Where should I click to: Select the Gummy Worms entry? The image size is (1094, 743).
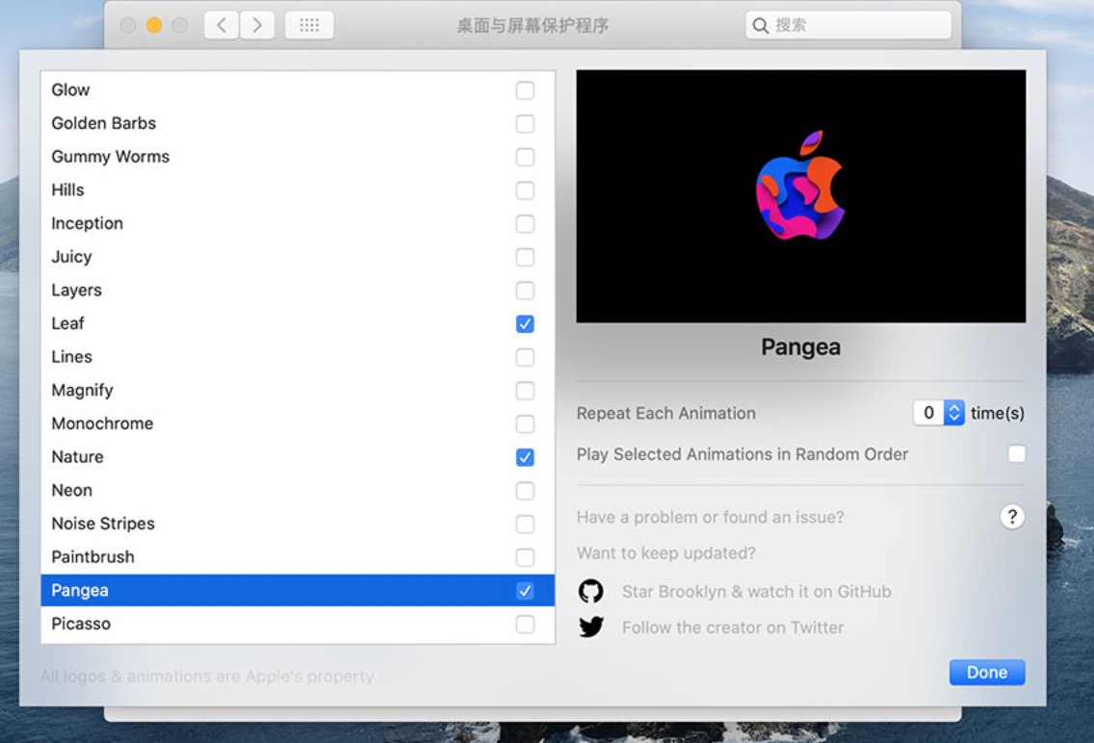[x=298, y=157]
